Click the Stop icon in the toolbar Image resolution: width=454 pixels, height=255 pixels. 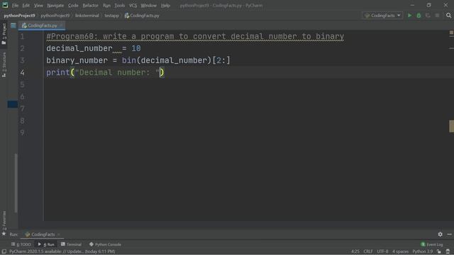click(x=437, y=16)
